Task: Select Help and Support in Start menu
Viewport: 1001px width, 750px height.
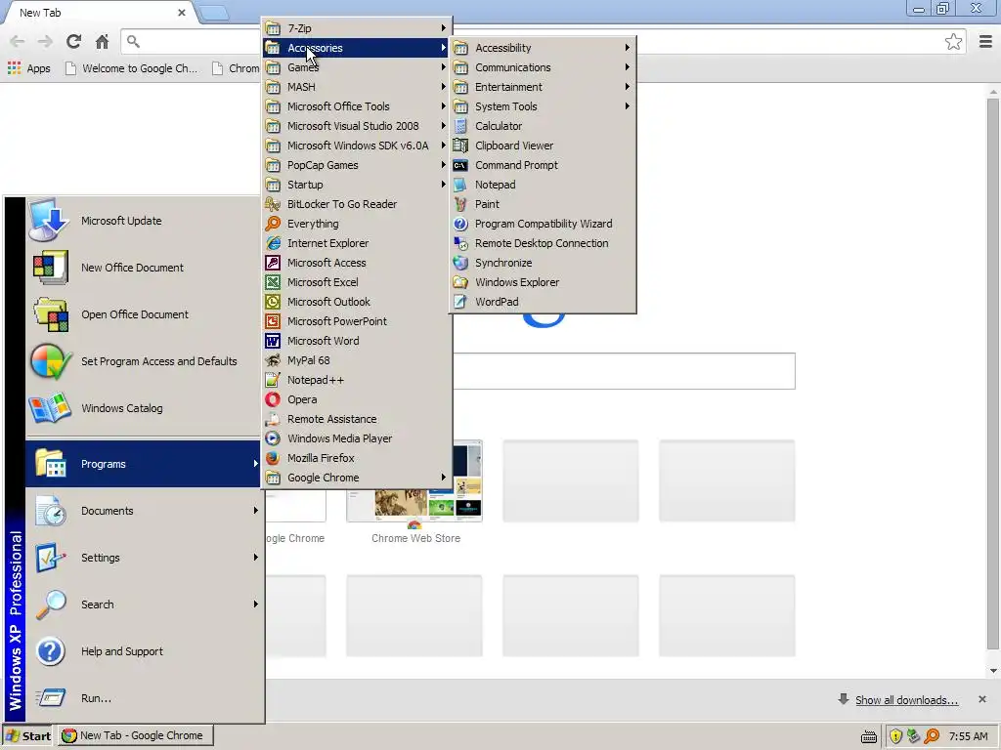Action: pos(144,651)
